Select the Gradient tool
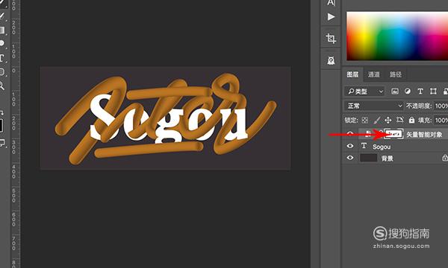The image size is (448, 268). (2, 31)
